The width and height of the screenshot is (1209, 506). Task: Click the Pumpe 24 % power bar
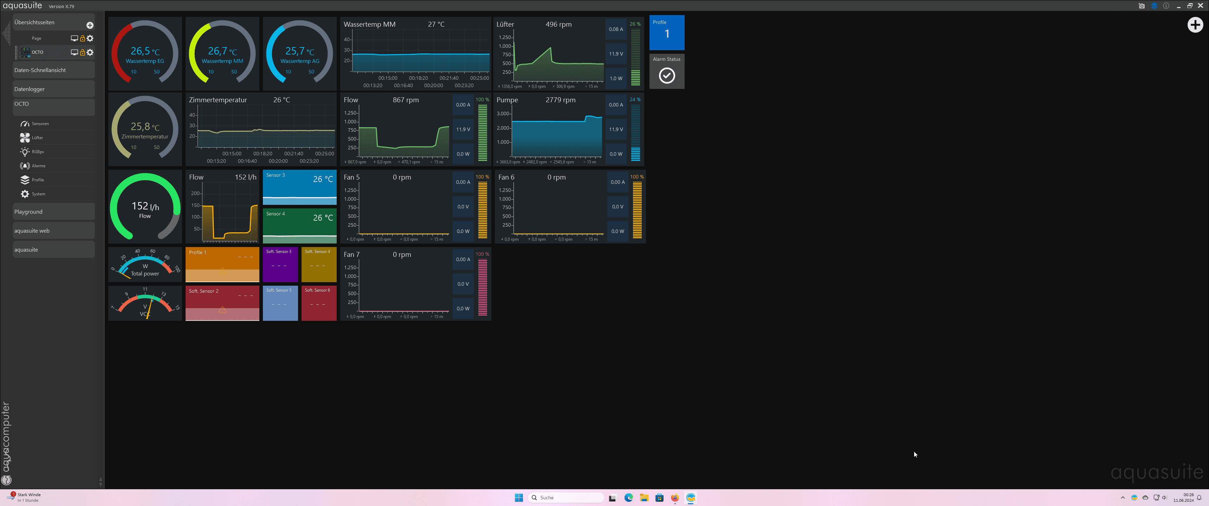coord(635,132)
